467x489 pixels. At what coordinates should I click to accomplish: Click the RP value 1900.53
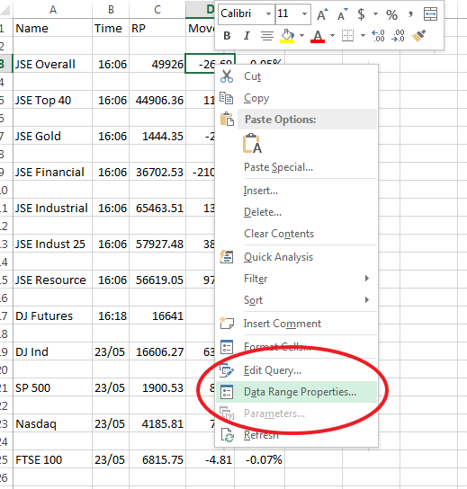click(157, 388)
